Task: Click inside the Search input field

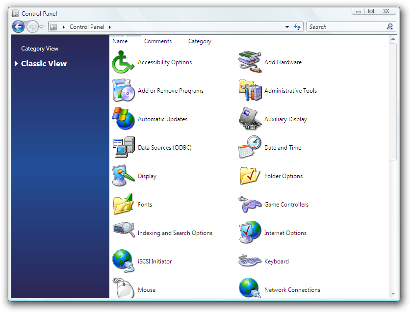Action: tap(346, 27)
